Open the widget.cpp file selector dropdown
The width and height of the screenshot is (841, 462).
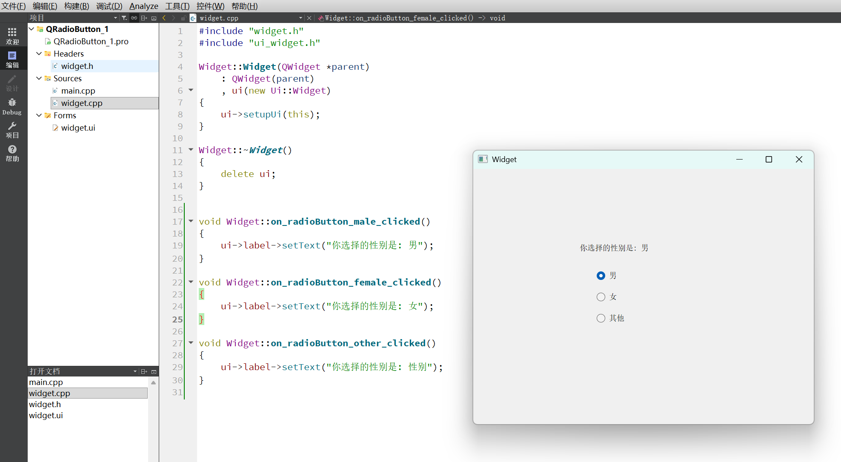300,18
